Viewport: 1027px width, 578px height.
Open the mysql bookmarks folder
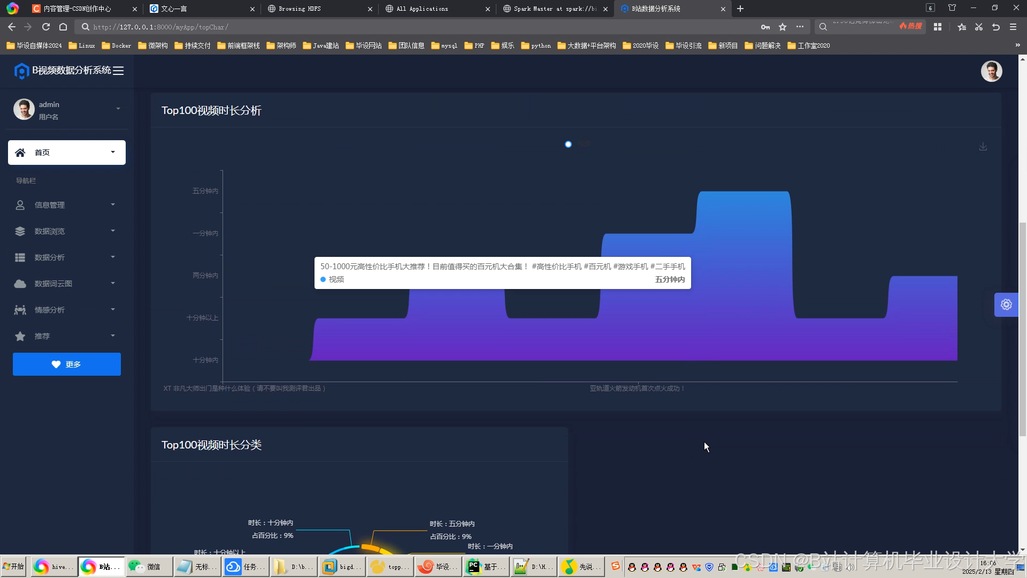pyautogui.click(x=444, y=45)
